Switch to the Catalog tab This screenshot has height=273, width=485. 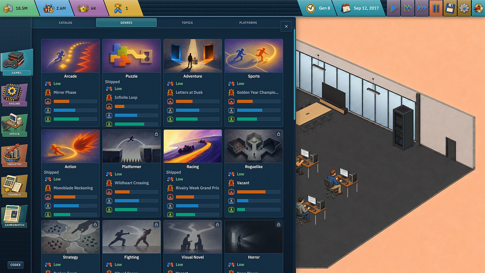(65, 23)
